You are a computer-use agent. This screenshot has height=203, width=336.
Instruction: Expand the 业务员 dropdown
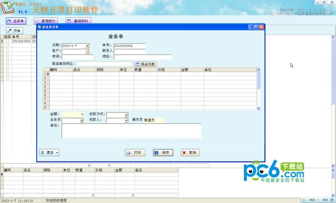point(81,121)
